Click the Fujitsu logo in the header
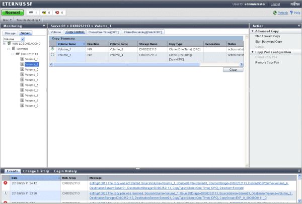 (295, 4)
